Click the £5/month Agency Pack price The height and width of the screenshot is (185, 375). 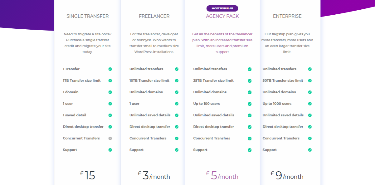tap(222, 175)
